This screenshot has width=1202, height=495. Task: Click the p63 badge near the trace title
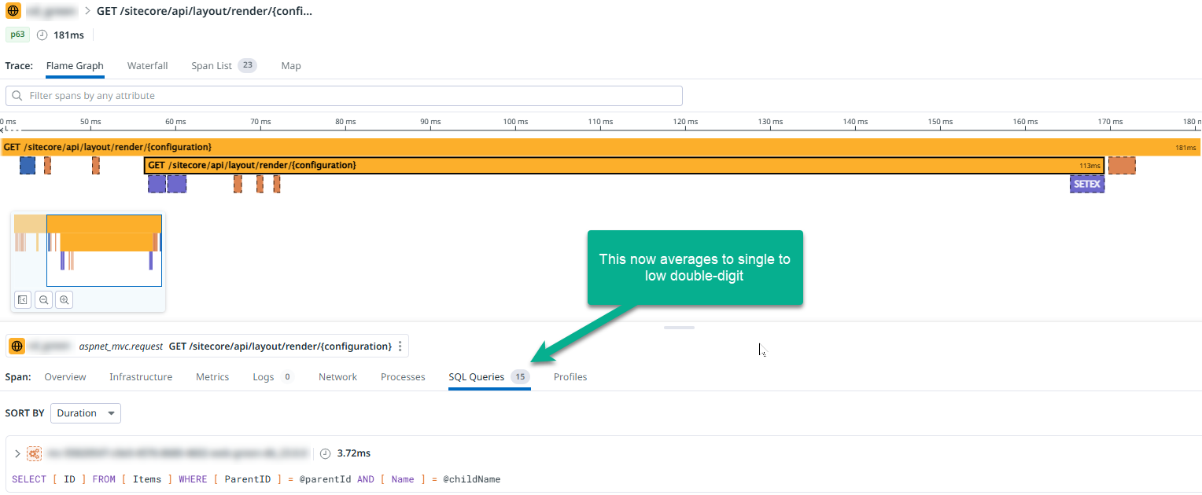(17, 35)
